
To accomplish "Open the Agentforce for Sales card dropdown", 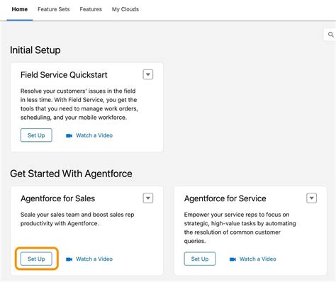I will 148,198.
